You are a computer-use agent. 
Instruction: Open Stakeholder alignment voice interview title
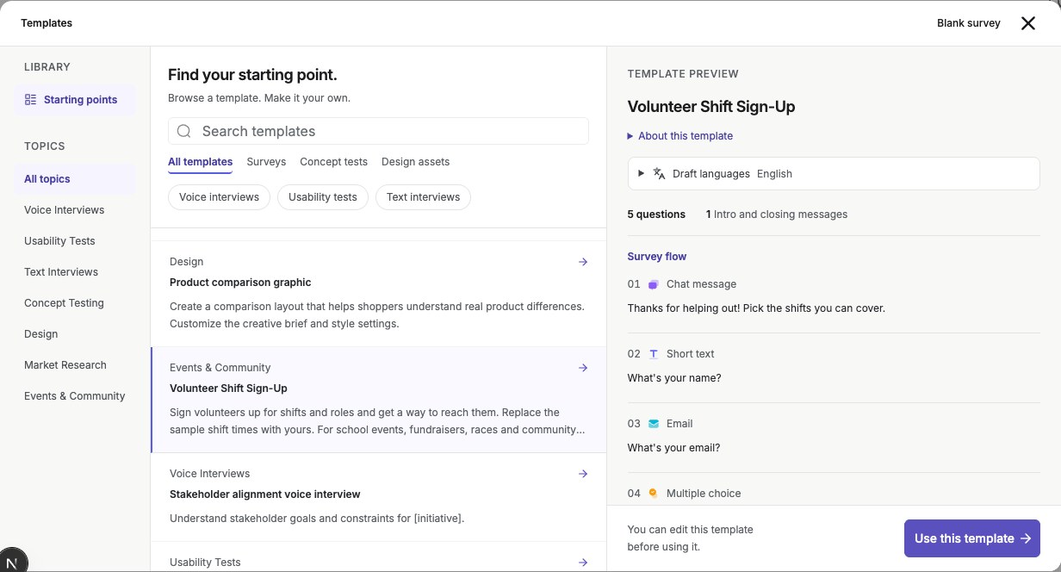(x=265, y=494)
